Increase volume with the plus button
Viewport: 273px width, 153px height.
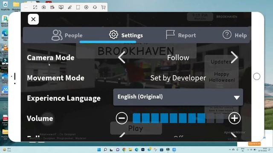[x=234, y=118]
